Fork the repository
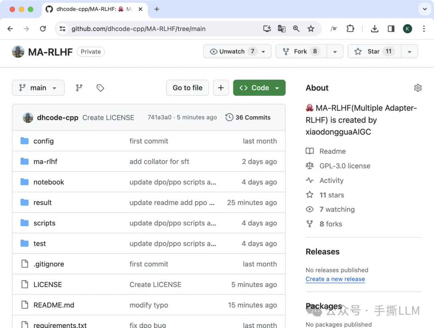This screenshot has height=328, width=434. click(x=301, y=51)
